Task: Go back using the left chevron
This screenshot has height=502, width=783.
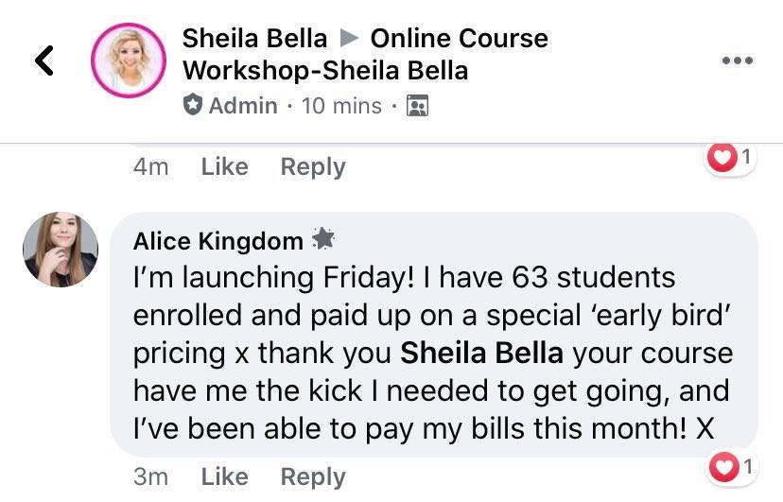Action: 44,61
